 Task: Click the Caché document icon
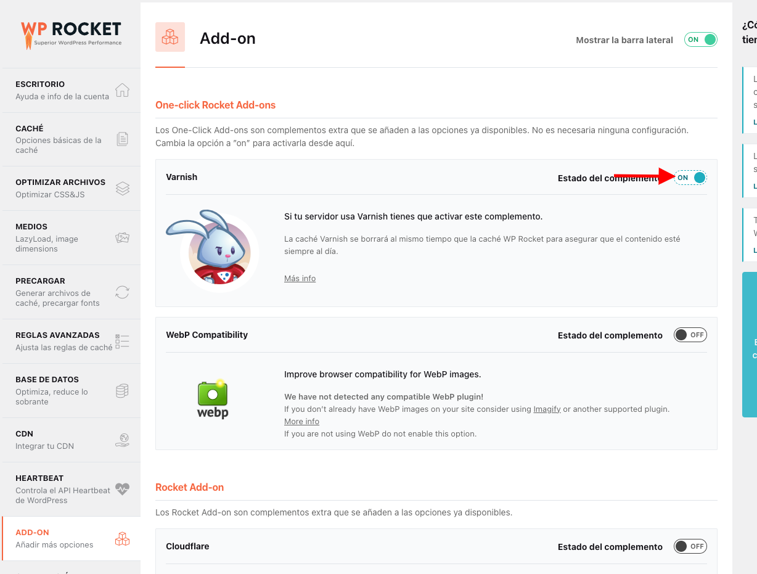tap(122, 139)
